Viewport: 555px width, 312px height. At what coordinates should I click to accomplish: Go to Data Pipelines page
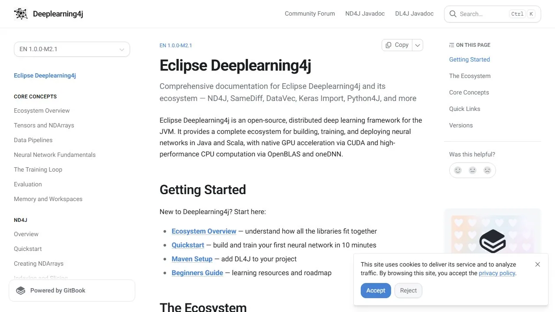pyautogui.click(x=33, y=140)
